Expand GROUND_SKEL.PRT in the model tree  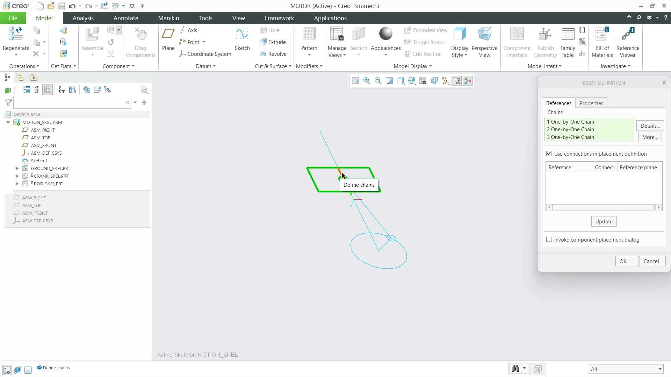tap(17, 168)
